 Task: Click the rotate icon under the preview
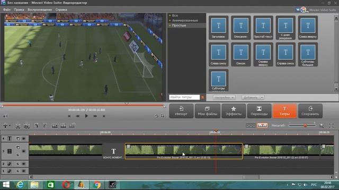click(157, 116)
